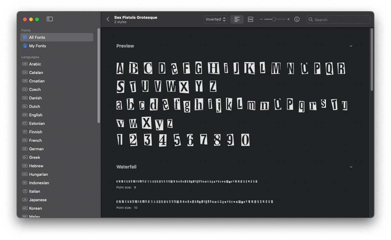The width and height of the screenshot is (391, 240).
Task: Open the My Fonts collection
Action: 37,46
